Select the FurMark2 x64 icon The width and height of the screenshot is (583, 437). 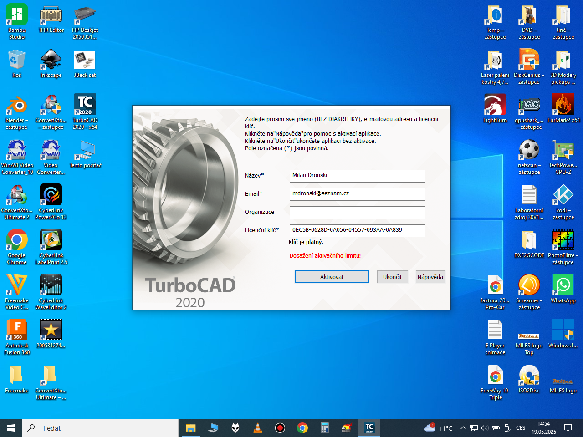tap(563, 109)
